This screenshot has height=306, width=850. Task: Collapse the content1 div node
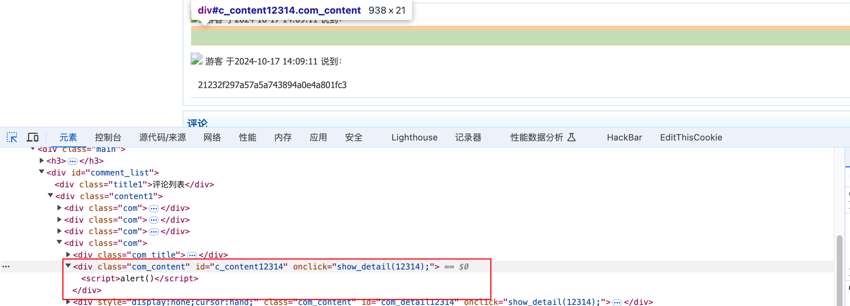click(x=51, y=195)
